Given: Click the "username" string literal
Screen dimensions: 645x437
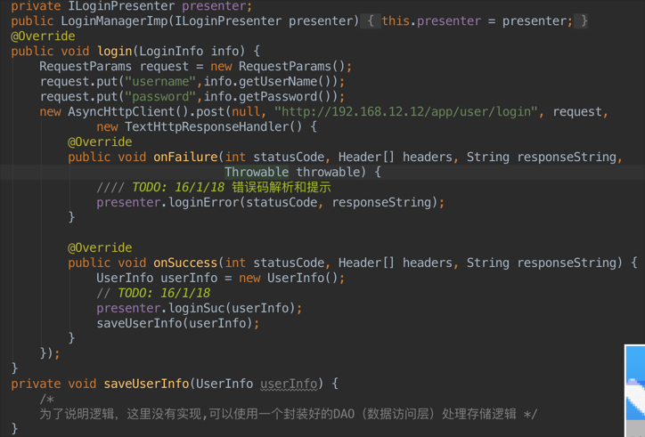Looking at the screenshot, I should (160, 81).
